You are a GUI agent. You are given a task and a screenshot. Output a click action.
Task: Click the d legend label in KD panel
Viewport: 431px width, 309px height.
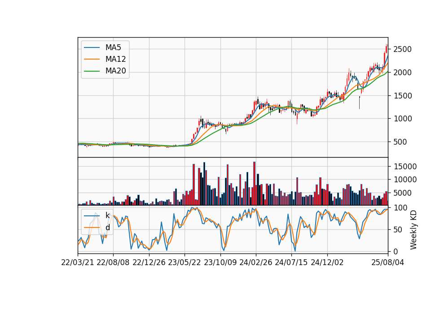click(108, 227)
